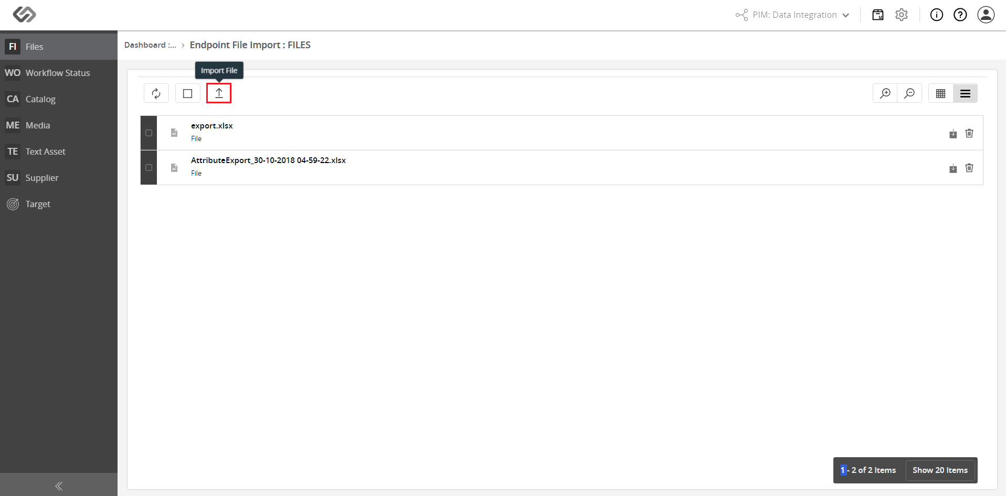Delete the AttributeExport xlsx file
Screen dimensions: 1006x496
tap(969, 168)
